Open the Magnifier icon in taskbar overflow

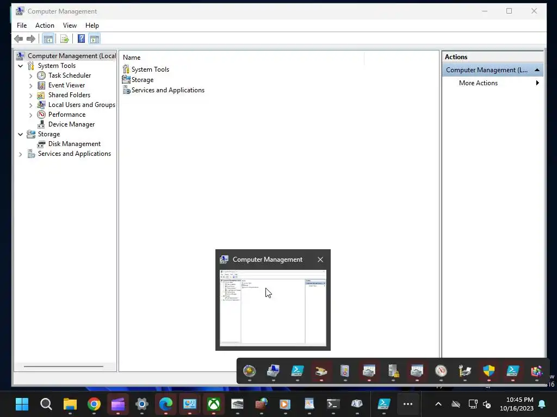click(x=249, y=371)
